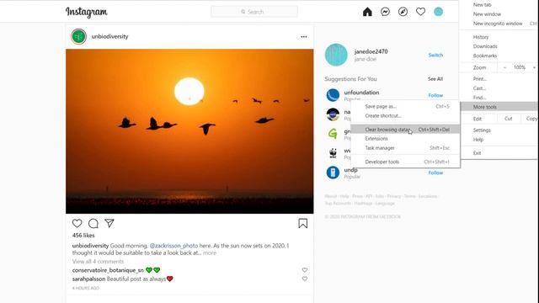
Task: Open the Explore compass icon
Action: coord(403,12)
